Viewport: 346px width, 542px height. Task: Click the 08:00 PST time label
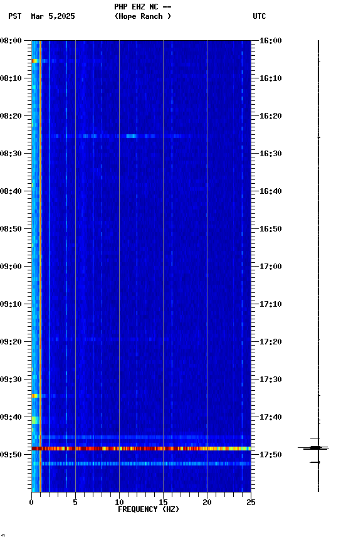click(x=11, y=41)
